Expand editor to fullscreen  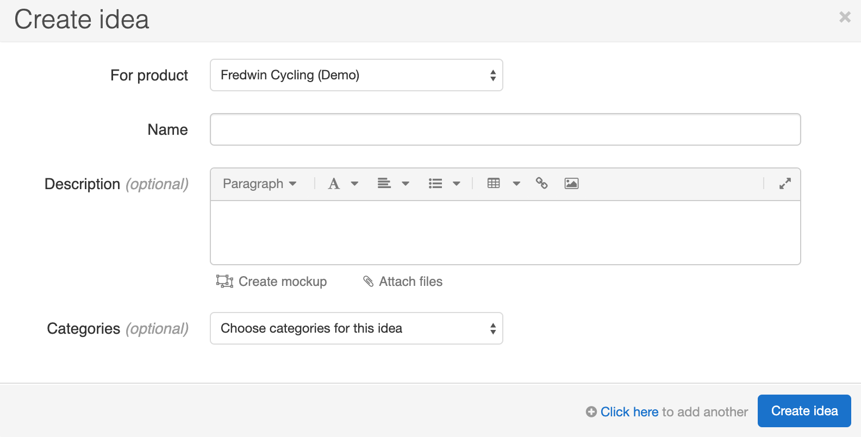(x=785, y=184)
